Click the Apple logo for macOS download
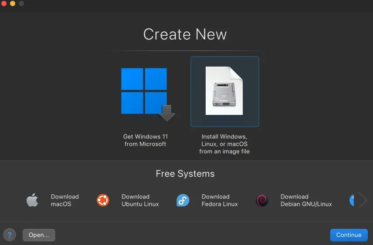The height and width of the screenshot is (245, 373). tap(32, 200)
